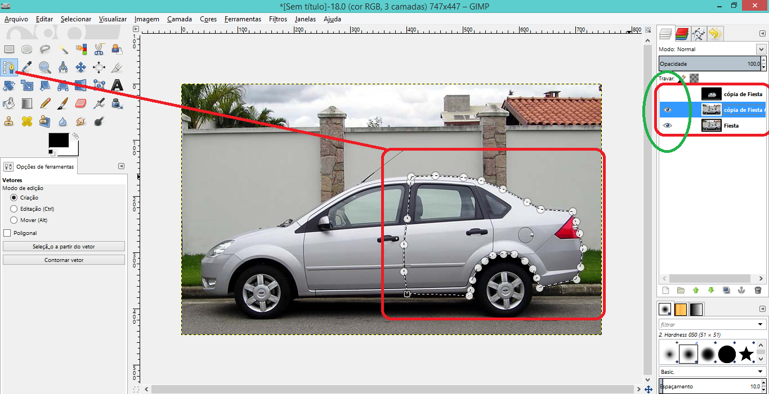Open the Filtros menu
This screenshot has height=394, width=769.
[x=278, y=19]
